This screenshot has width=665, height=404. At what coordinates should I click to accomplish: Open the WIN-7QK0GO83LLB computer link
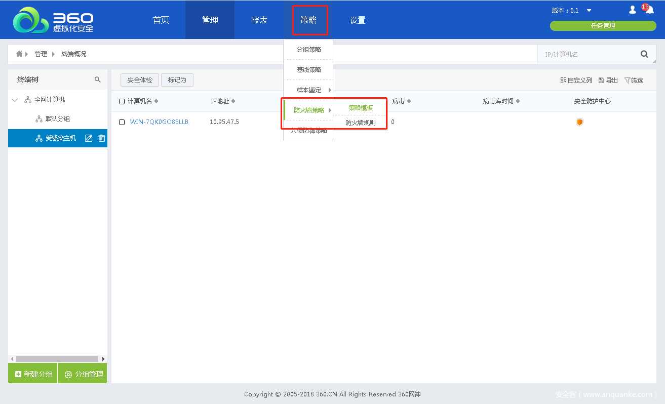click(x=159, y=122)
